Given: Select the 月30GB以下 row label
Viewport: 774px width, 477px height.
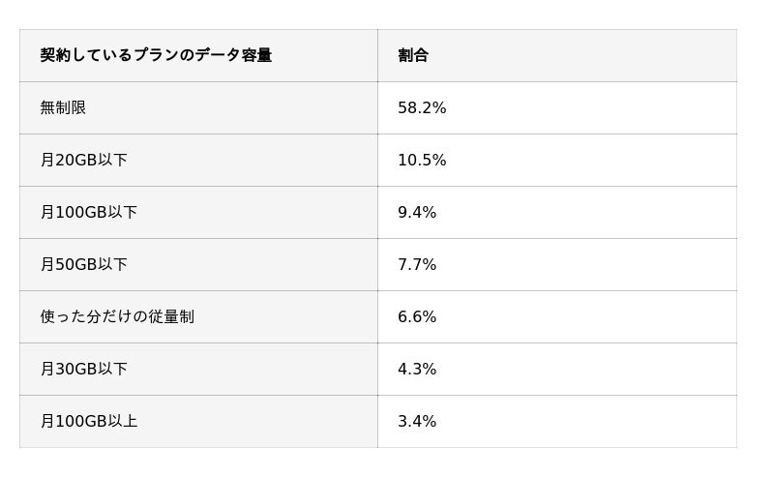Looking at the screenshot, I should point(84,369).
